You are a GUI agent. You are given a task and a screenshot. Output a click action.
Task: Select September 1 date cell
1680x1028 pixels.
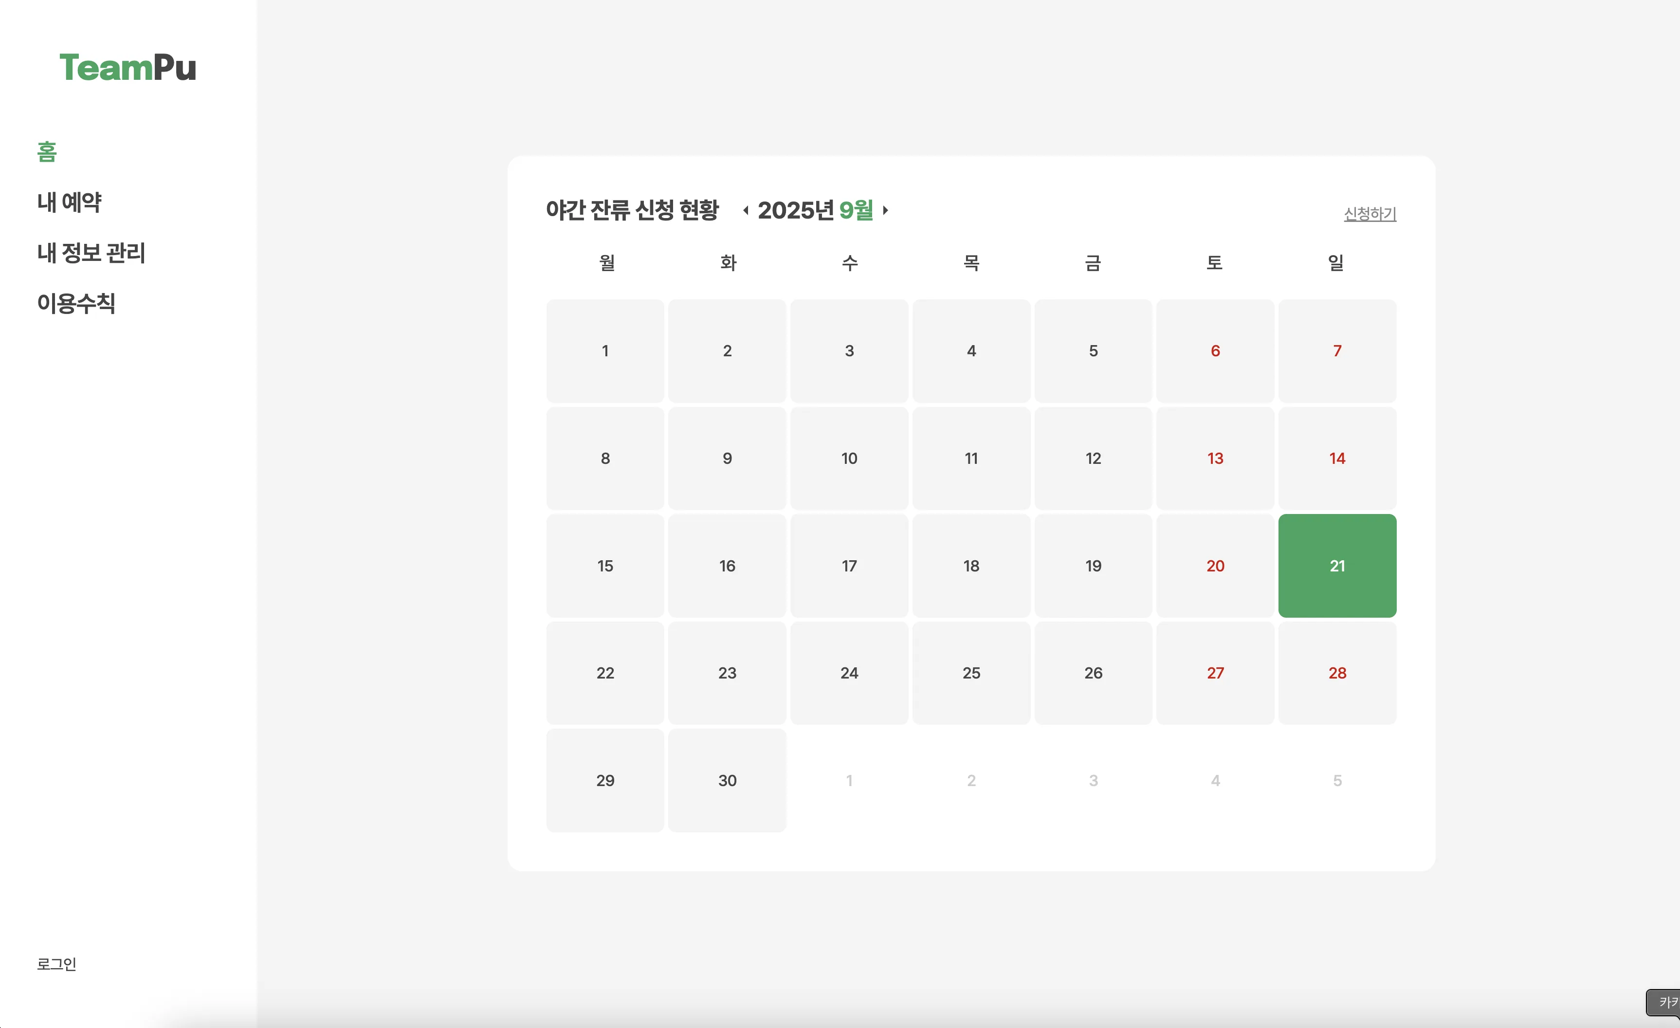click(605, 351)
